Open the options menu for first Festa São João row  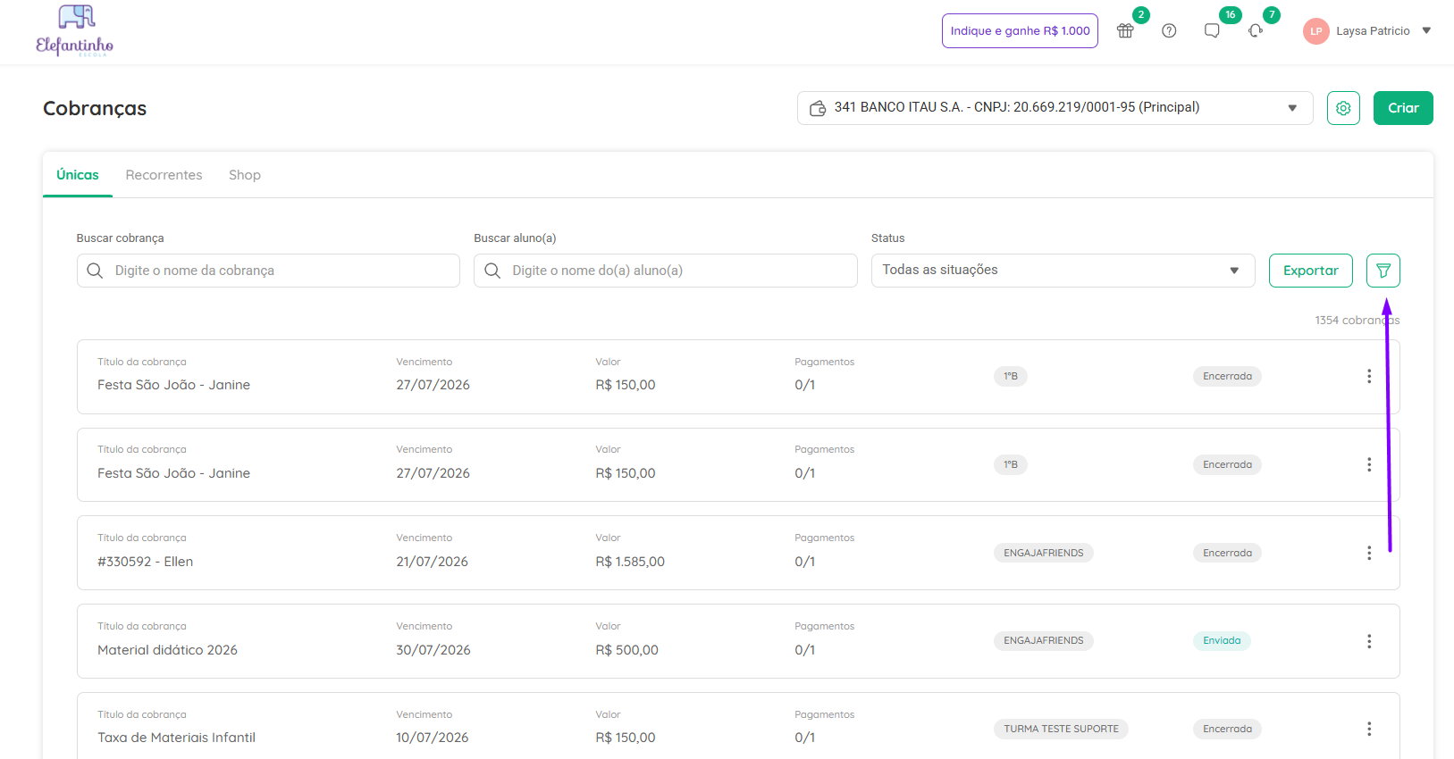1369,377
